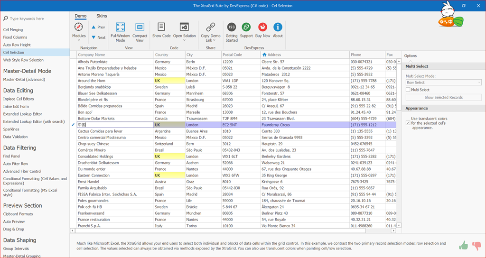Viewport: 486px width, 258px height.
Task: Open the Options panel tab
Action: coord(411,56)
